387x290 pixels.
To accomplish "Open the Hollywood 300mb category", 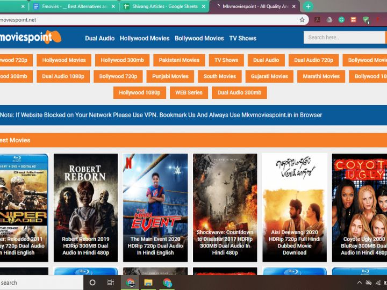I will 122,60.
